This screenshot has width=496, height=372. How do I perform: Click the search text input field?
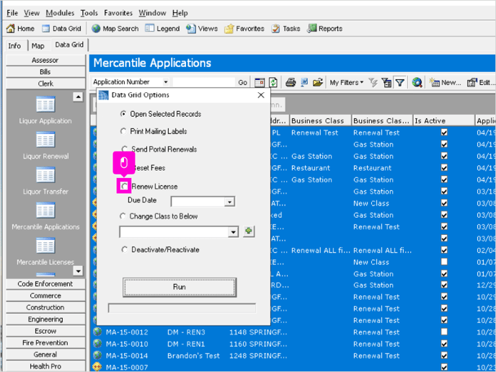(204, 82)
